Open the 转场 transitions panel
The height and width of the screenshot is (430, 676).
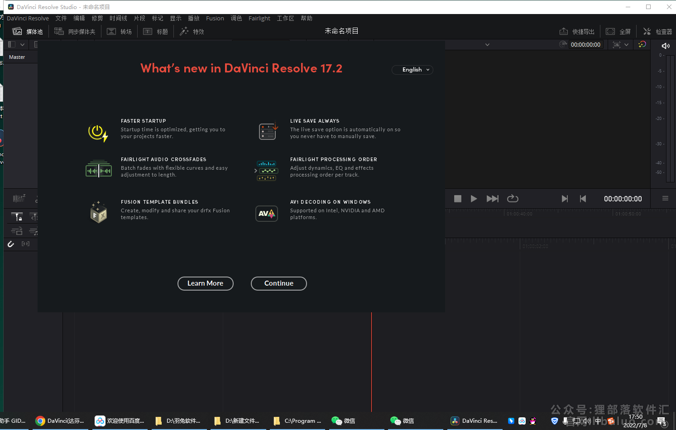(x=119, y=31)
